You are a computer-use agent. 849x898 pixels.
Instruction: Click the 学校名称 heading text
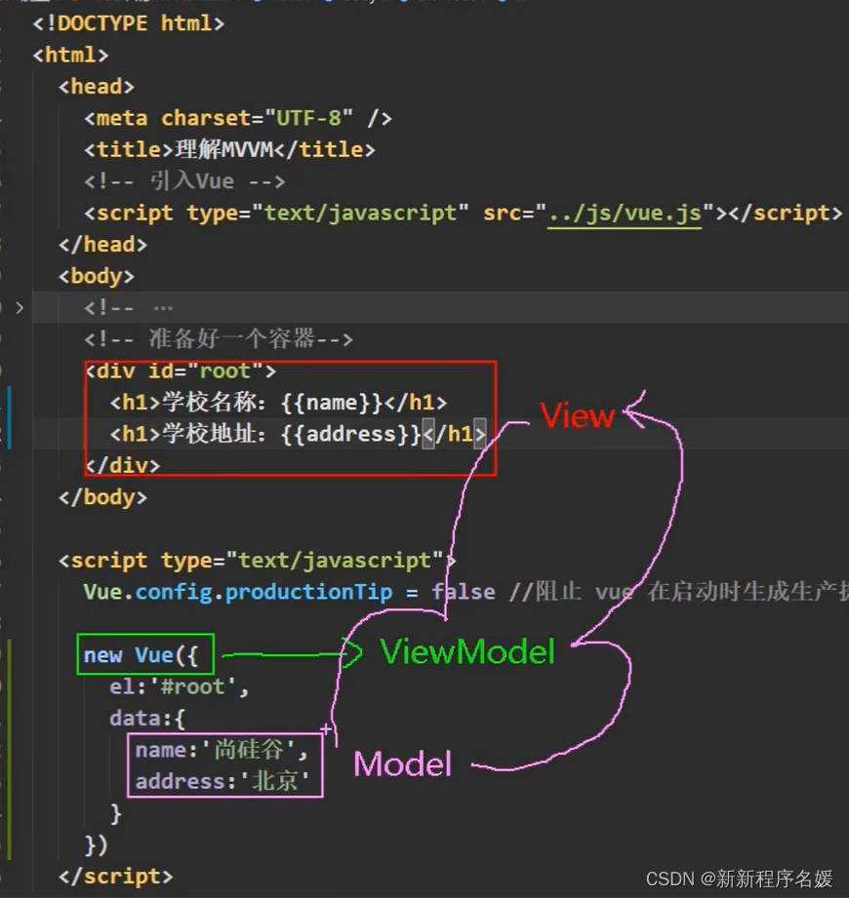pos(209,403)
